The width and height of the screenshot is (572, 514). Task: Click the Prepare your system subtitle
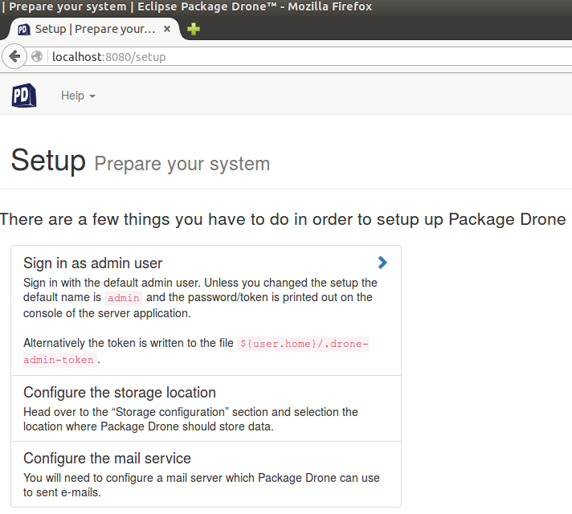pyautogui.click(x=182, y=164)
